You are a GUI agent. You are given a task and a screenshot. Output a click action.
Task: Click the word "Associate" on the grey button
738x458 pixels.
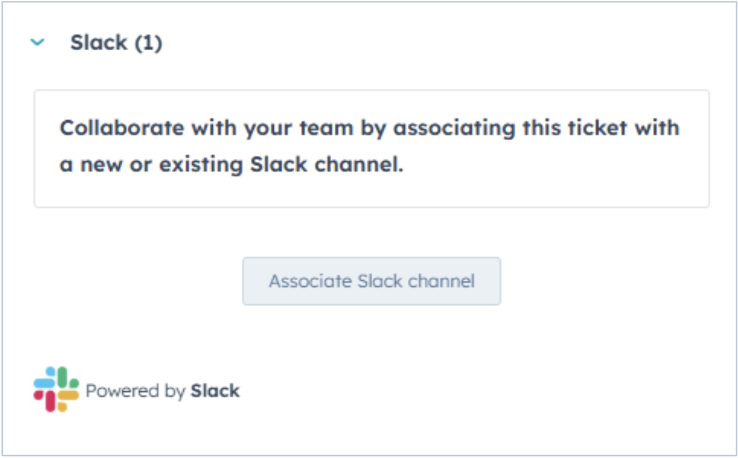click(x=310, y=281)
